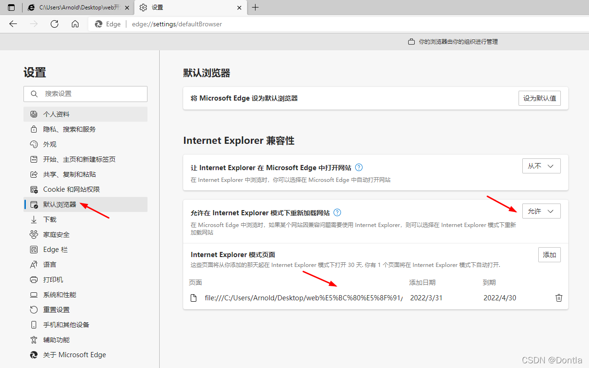Switch to the 设置 tab

tap(190, 8)
